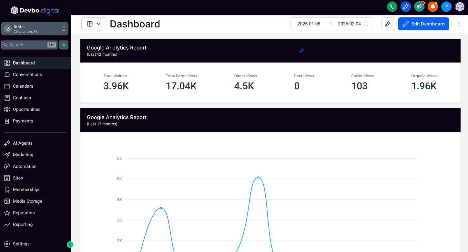
Task: Click the app launcher cube icon
Action: [460, 6]
